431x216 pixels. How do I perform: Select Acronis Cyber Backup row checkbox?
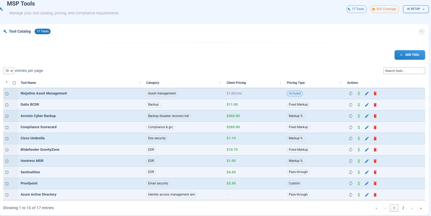[x=7, y=116]
